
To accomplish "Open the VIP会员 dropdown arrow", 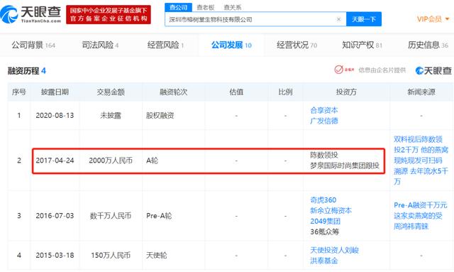I will (448, 19).
